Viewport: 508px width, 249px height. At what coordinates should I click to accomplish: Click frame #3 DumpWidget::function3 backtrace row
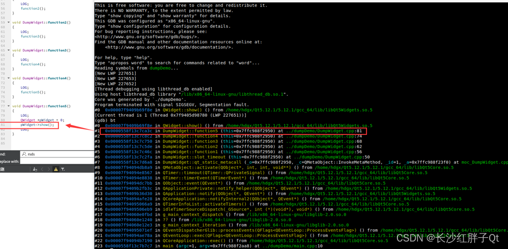(x=229, y=141)
